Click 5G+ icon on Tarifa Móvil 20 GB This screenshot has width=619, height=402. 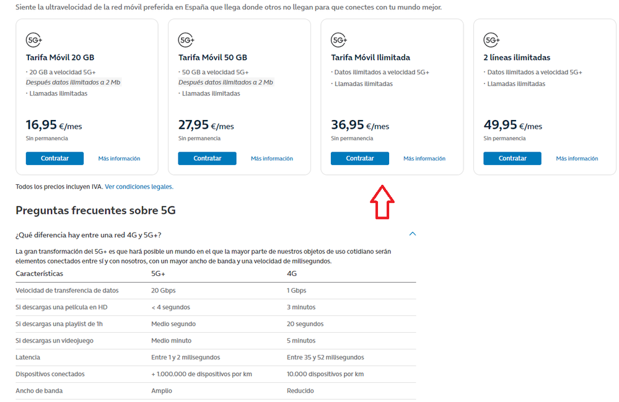click(34, 40)
